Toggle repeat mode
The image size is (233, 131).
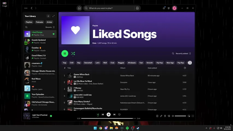point(119,115)
